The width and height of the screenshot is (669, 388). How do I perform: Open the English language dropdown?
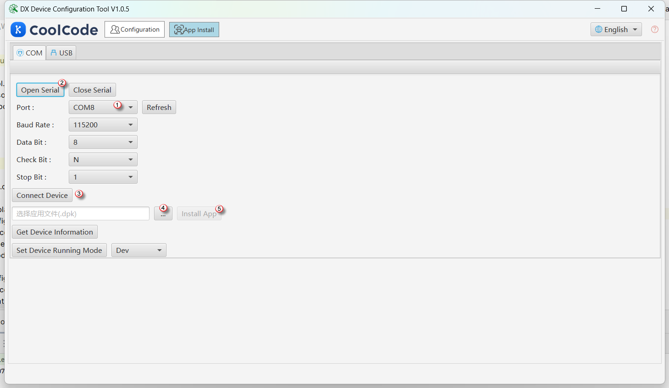(x=616, y=29)
